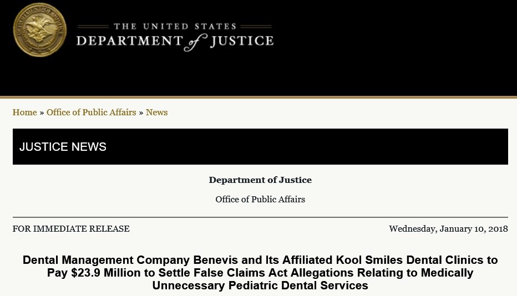Click the bold Department of Justice heading

260,180
